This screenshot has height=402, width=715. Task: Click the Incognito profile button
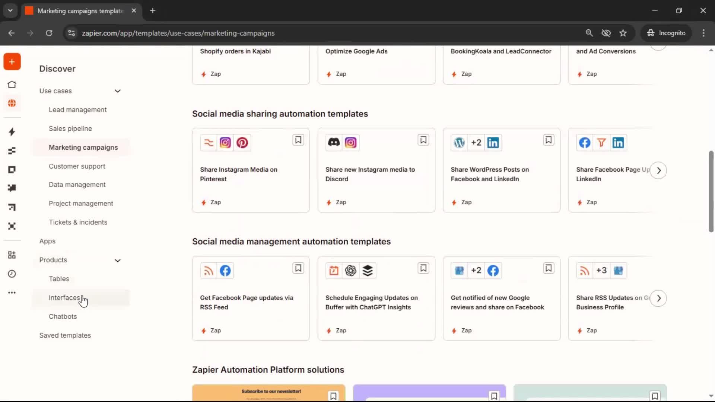pos(666,33)
